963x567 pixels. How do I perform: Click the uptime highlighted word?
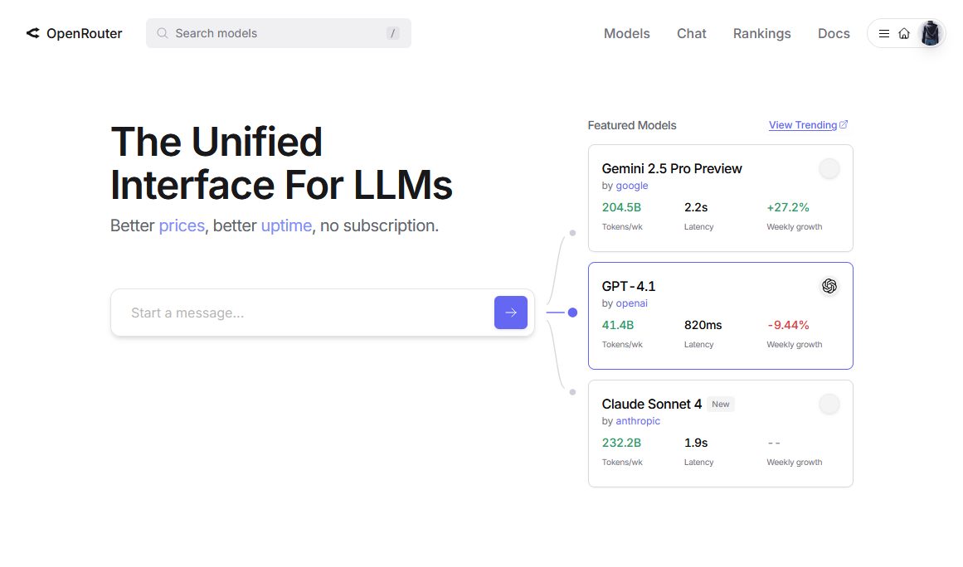286,225
